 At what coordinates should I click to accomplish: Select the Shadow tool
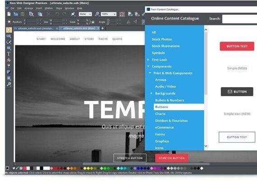9,72
